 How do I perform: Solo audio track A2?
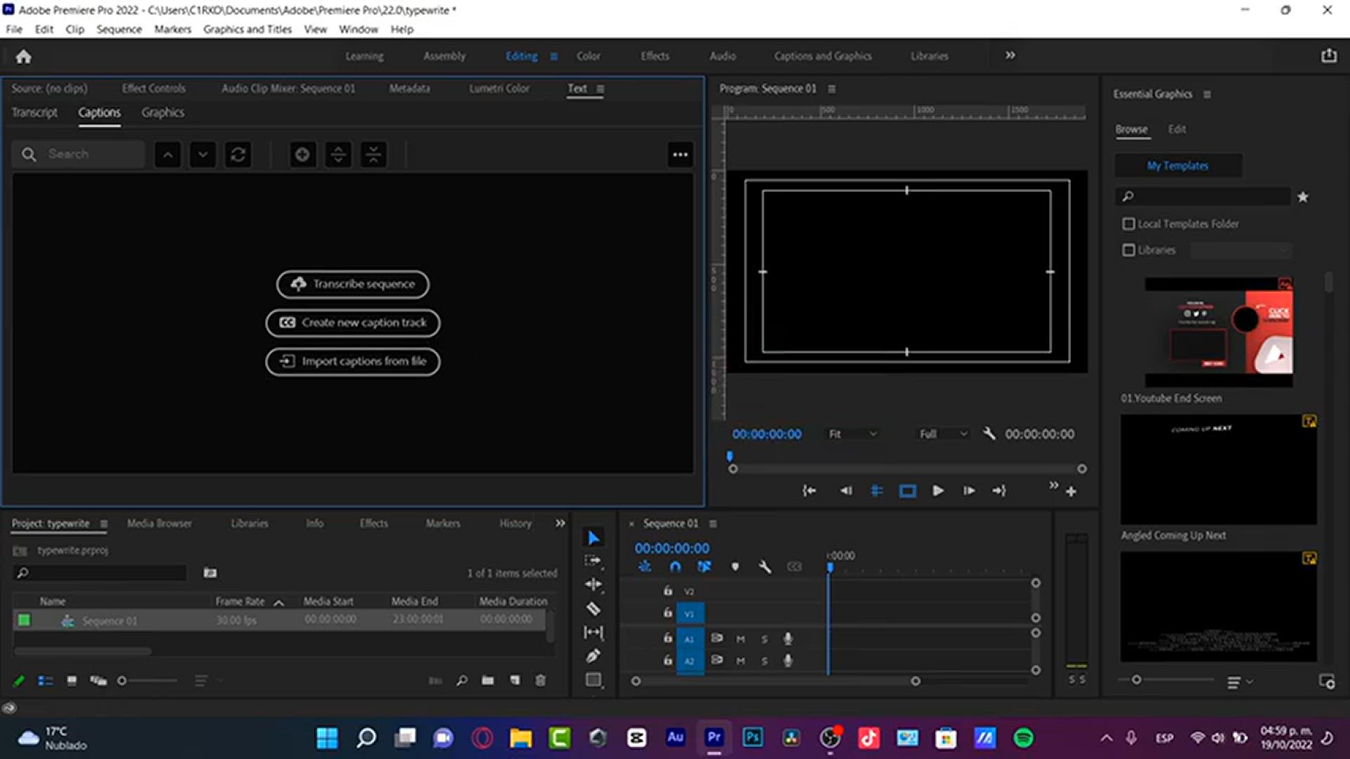764,661
